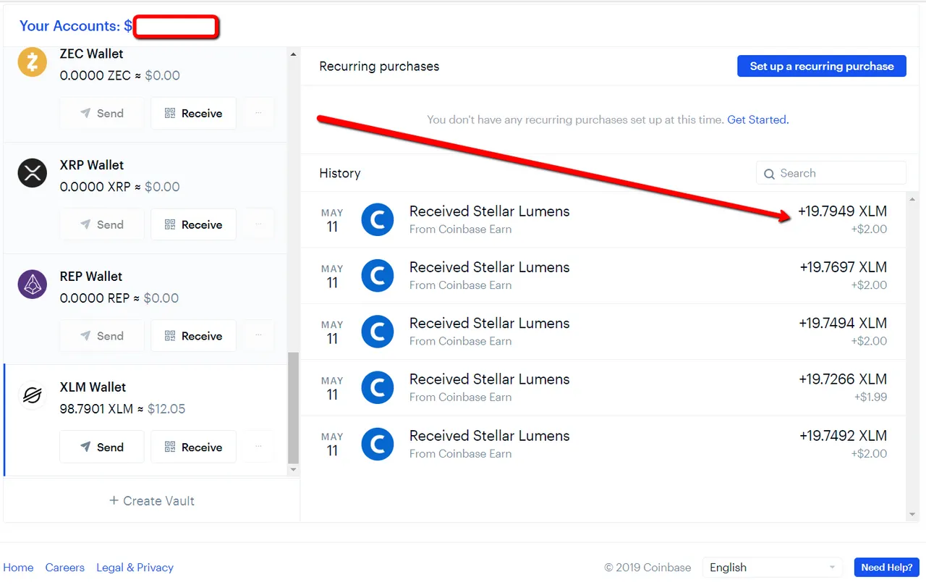Click the +$1.99 transaction value

coord(870,397)
